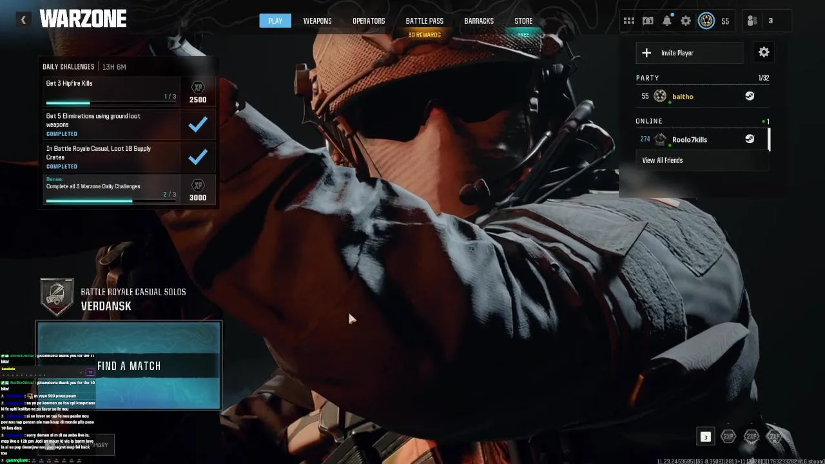This screenshot has width=825, height=464.
Task: Click the bonus 3000 XP reward icon
Action: coord(198,185)
